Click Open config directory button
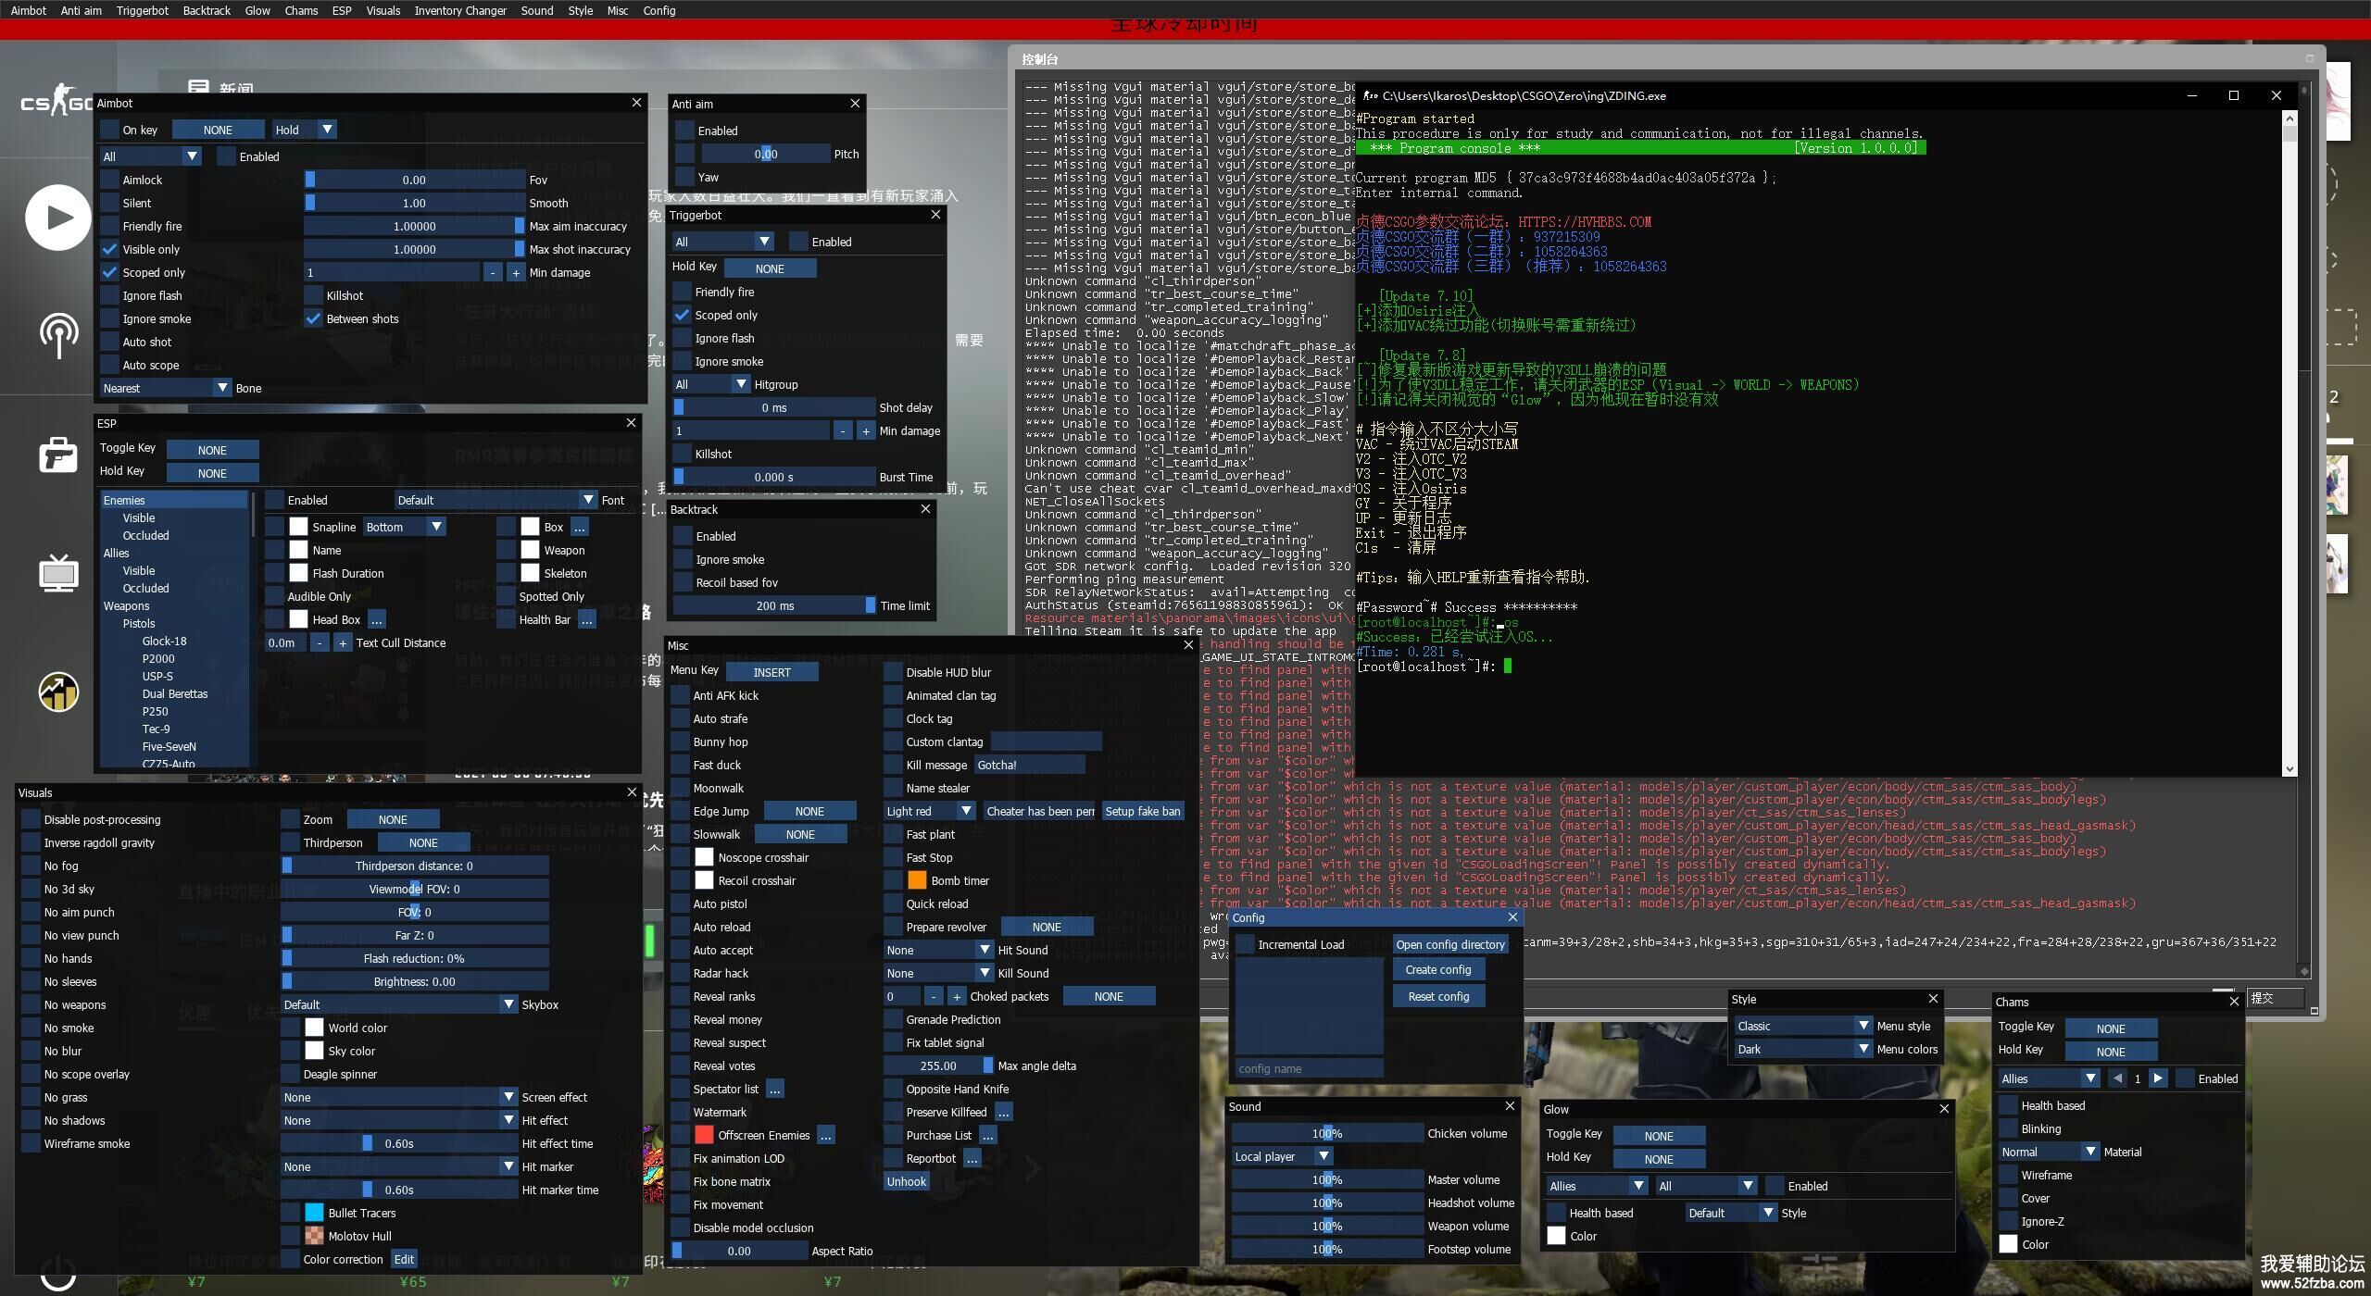The width and height of the screenshot is (2371, 1296). tap(1449, 945)
